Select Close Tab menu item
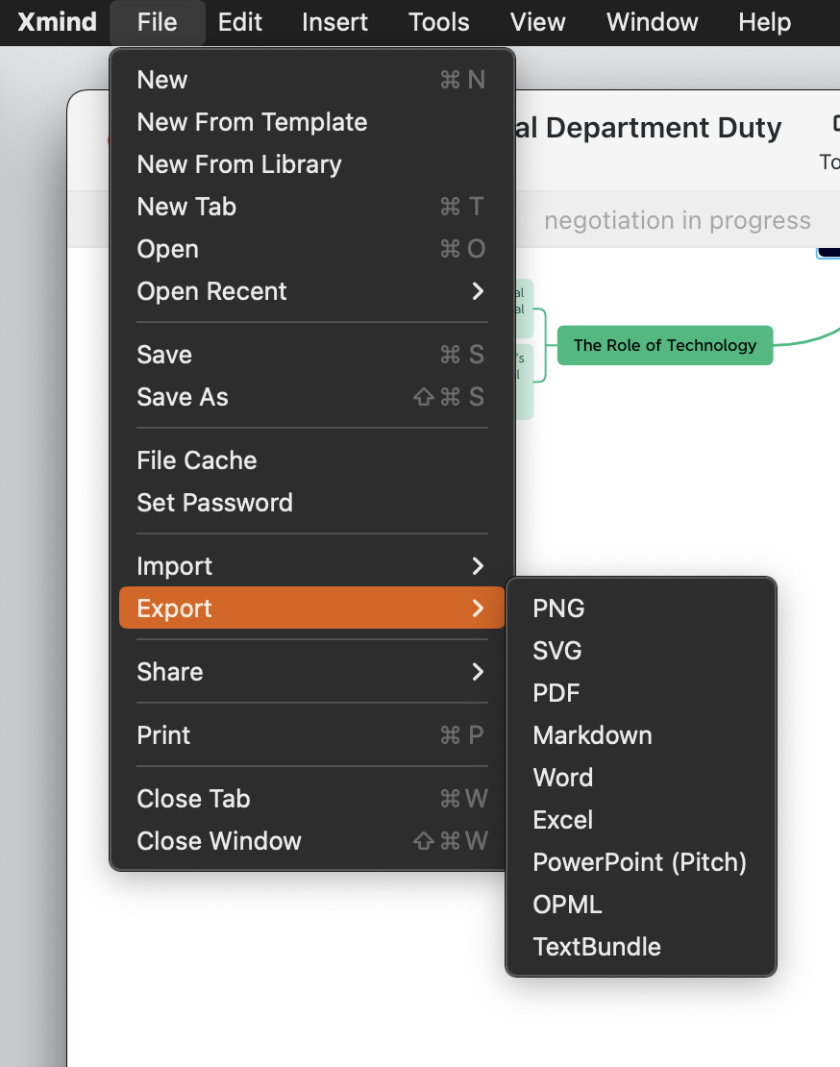This screenshot has width=840, height=1067. click(311, 799)
